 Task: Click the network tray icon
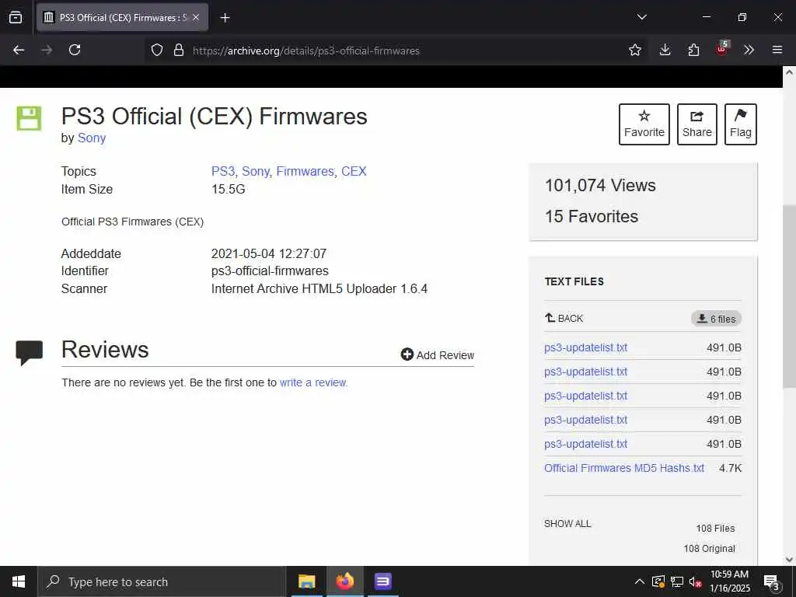tap(677, 581)
